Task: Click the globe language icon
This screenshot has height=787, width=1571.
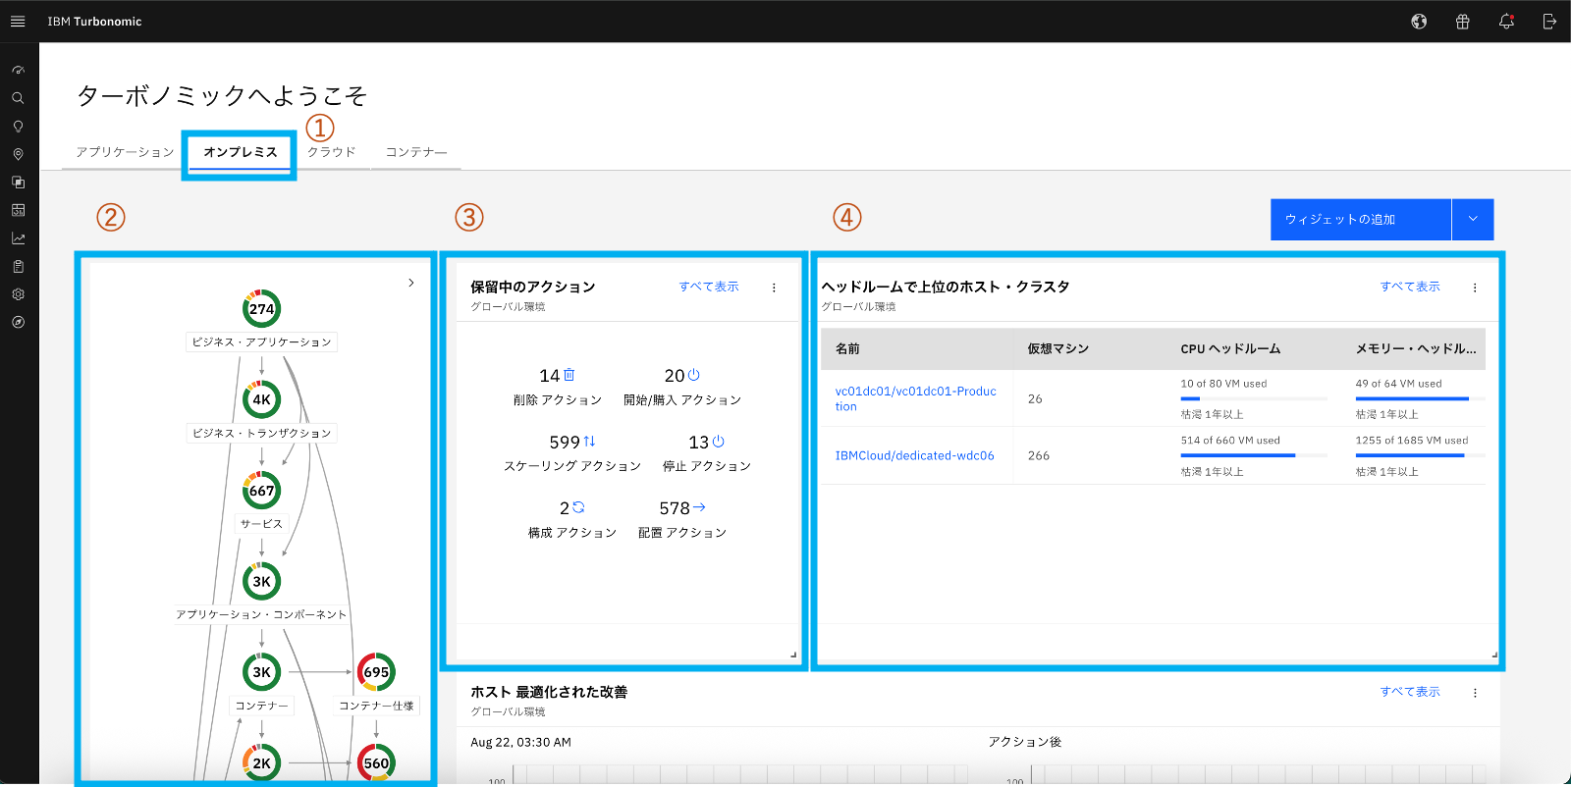Action: click(1419, 22)
